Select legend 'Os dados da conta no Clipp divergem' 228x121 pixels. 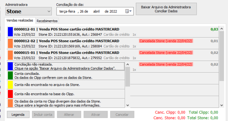[x=66, y=103]
